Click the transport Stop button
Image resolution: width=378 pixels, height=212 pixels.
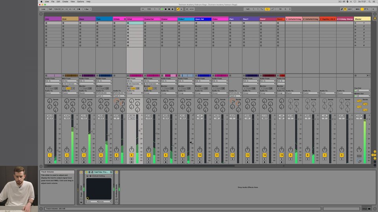[166, 9]
